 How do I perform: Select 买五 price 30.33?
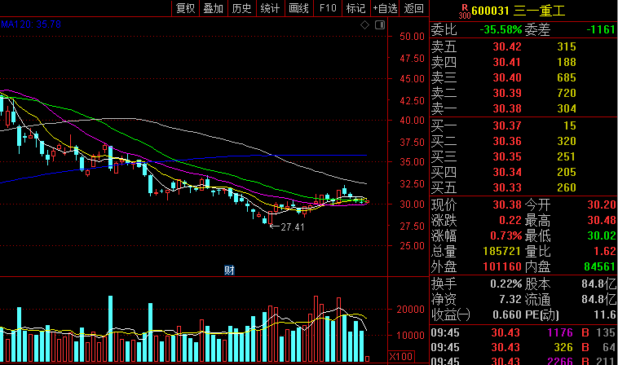(507, 187)
